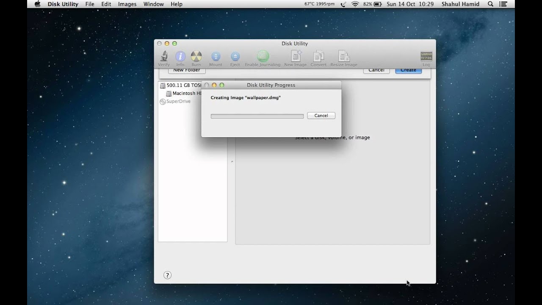
Task: Open the Info toolbar icon
Action: [180, 58]
